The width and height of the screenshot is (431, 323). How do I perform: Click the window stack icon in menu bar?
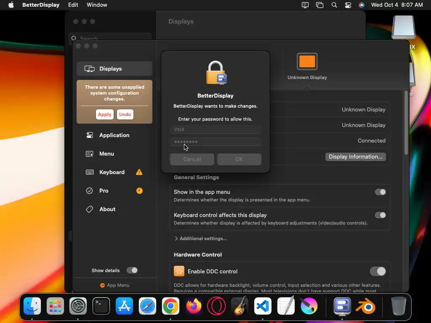coord(320,5)
